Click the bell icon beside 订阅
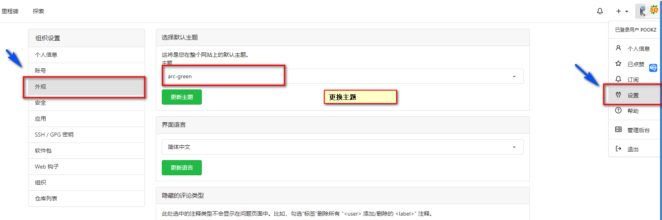662x220 pixels. tap(618, 79)
